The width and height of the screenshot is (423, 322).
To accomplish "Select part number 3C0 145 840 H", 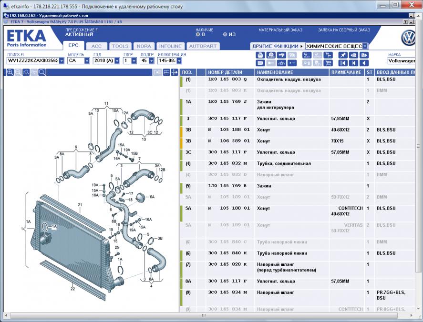I will click(x=227, y=253).
